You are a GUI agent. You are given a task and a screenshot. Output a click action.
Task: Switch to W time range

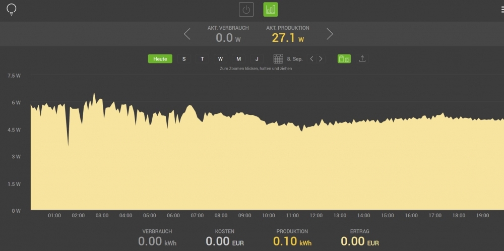click(x=220, y=59)
